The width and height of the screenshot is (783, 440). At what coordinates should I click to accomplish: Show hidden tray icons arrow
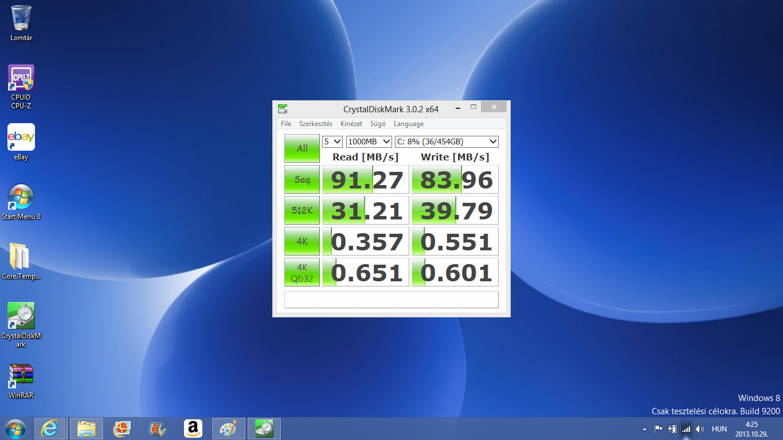pyautogui.click(x=644, y=429)
